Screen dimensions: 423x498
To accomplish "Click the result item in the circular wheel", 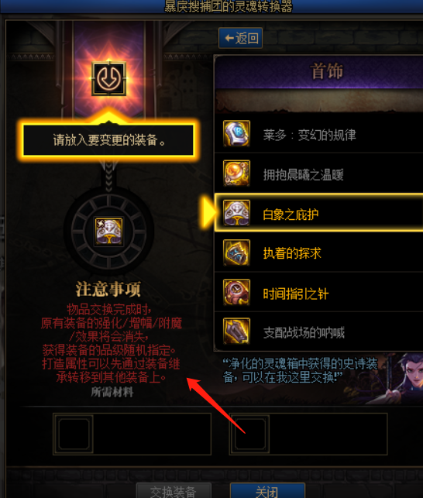I will [108, 232].
